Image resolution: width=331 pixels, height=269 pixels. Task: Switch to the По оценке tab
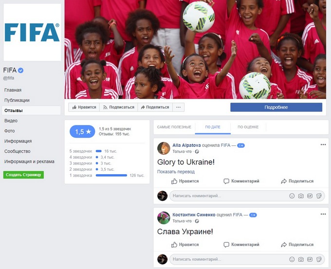pyautogui.click(x=248, y=127)
